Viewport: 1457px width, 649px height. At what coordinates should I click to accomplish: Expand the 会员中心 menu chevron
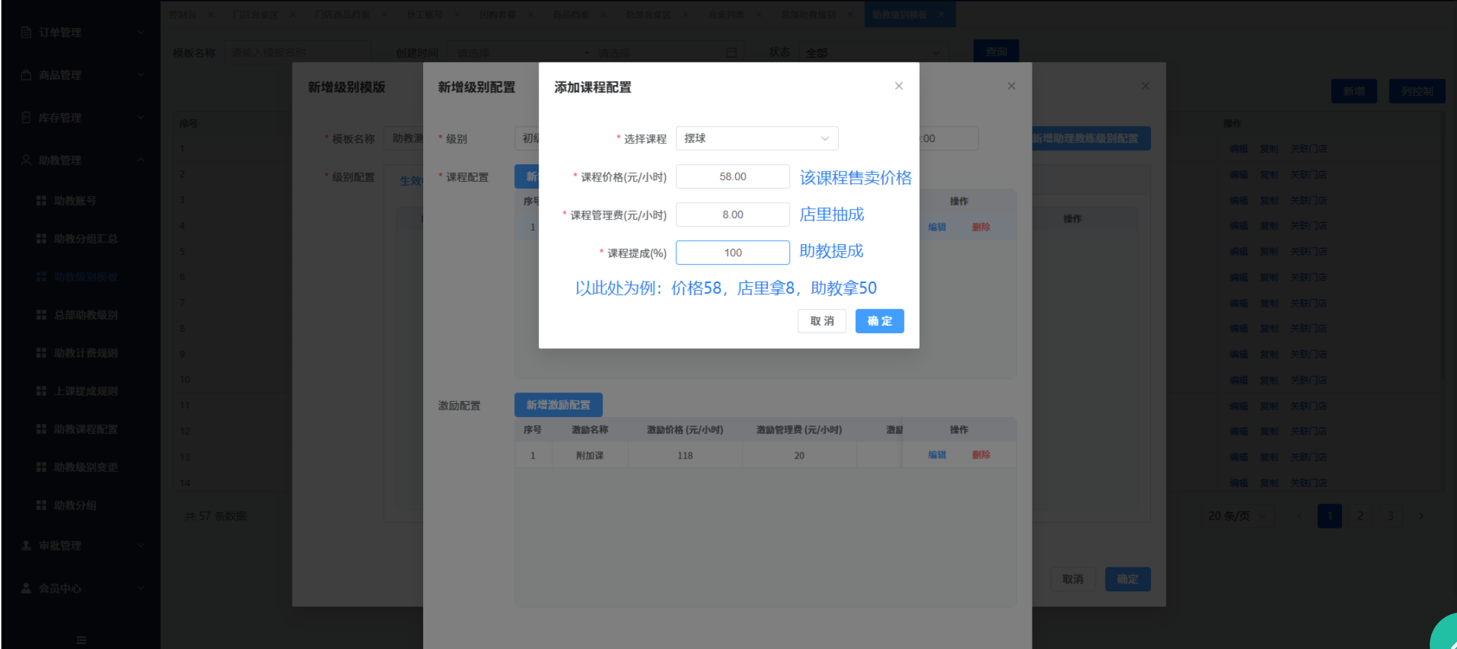click(x=141, y=588)
